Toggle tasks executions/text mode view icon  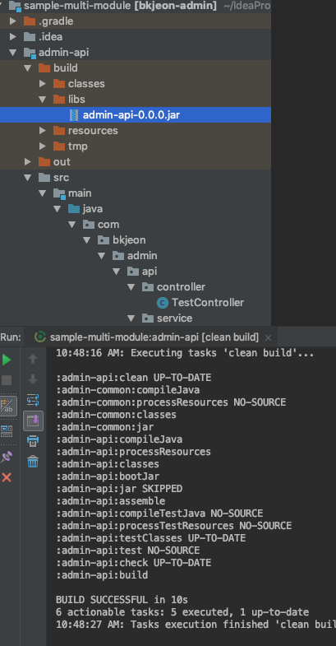click(7, 407)
